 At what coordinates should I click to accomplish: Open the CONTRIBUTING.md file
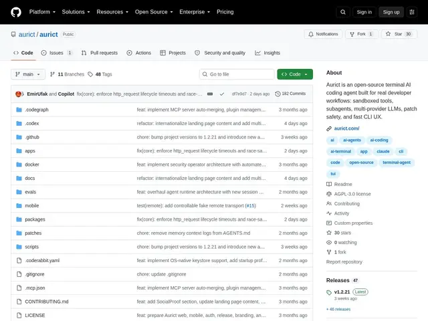[x=47, y=302]
